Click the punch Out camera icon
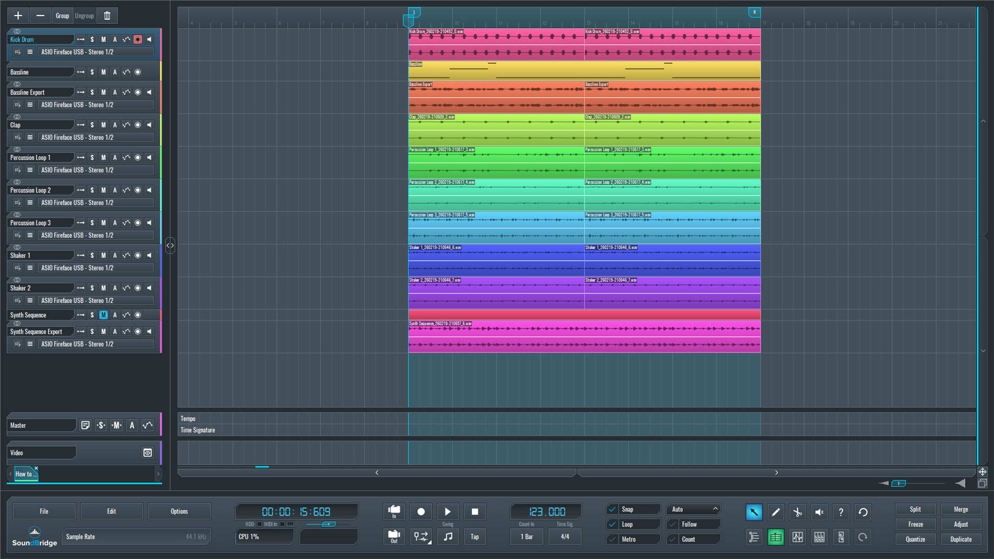The height and width of the screenshot is (559, 994). [394, 537]
